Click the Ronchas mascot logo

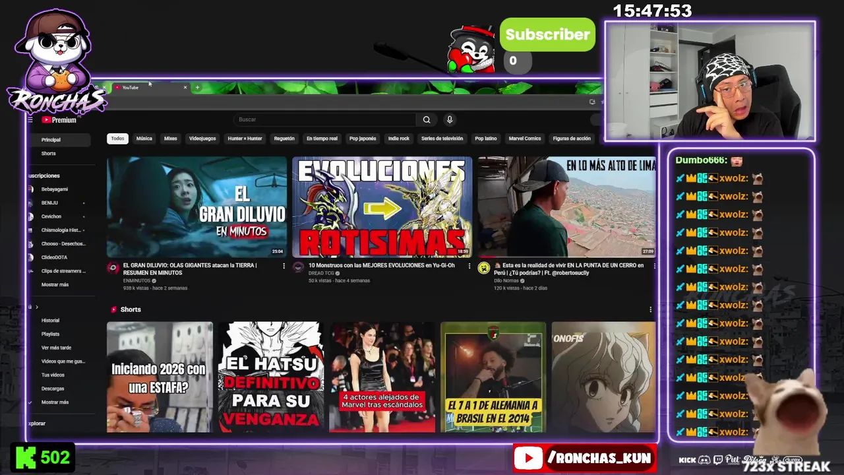(56, 63)
